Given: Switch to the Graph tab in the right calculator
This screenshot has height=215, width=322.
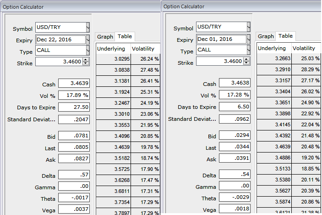Looking at the screenshot, I should pyautogui.click(x=266, y=36).
